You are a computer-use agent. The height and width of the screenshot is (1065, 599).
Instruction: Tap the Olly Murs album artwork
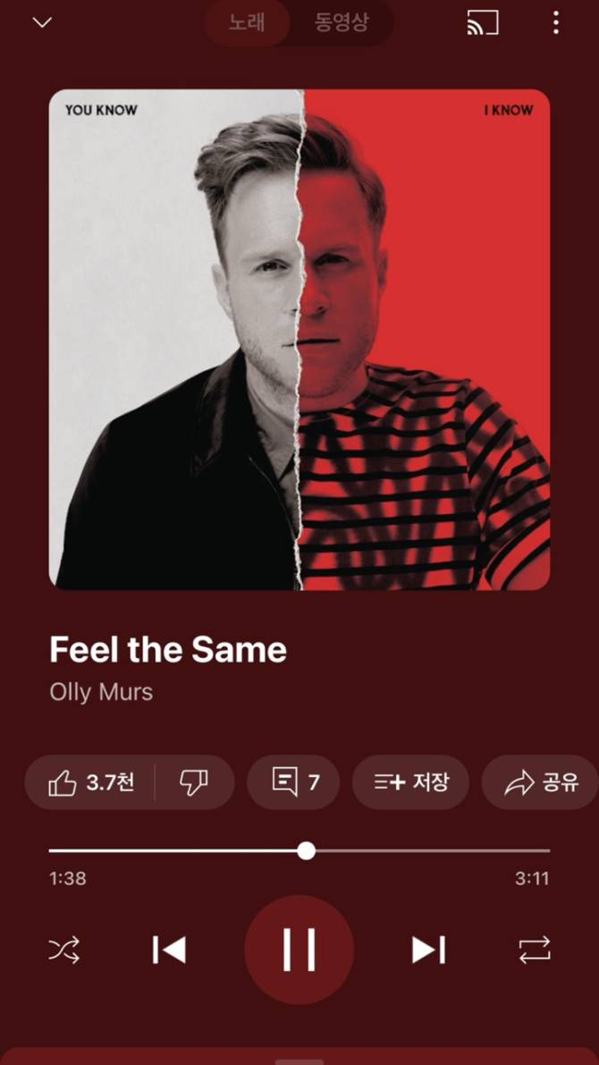[299, 340]
